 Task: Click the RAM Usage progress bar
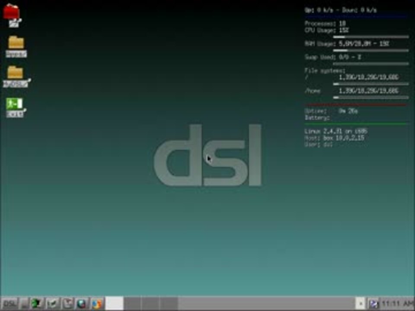pyautogui.click(x=371, y=50)
